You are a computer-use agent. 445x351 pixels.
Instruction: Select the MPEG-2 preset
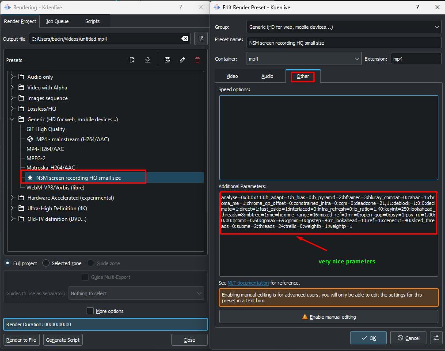36,158
